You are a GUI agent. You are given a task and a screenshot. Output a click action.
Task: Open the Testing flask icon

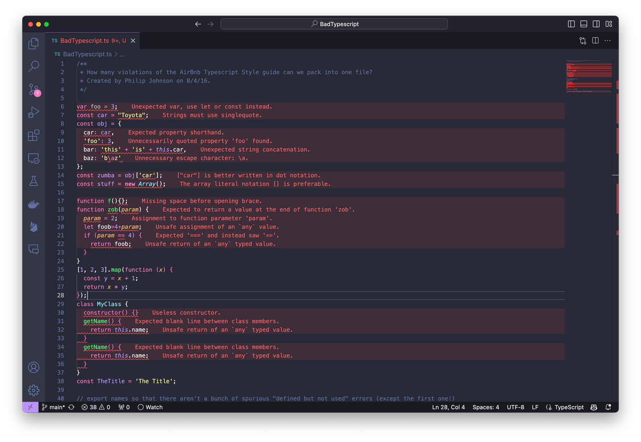[33, 181]
